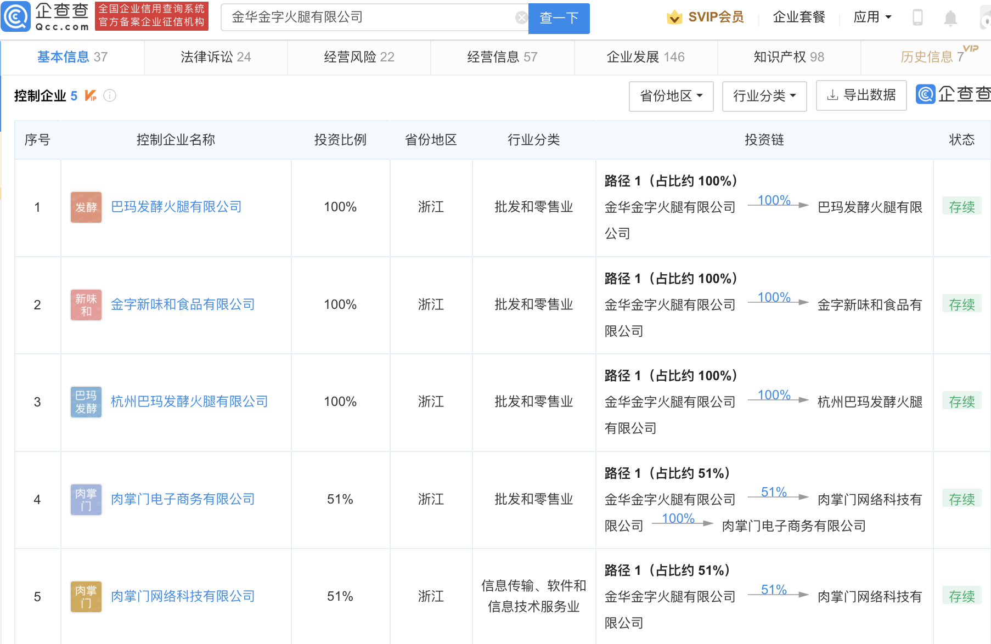Clear the search field with the X icon
This screenshot has width=991, height=644.
(x=521, y=18)
